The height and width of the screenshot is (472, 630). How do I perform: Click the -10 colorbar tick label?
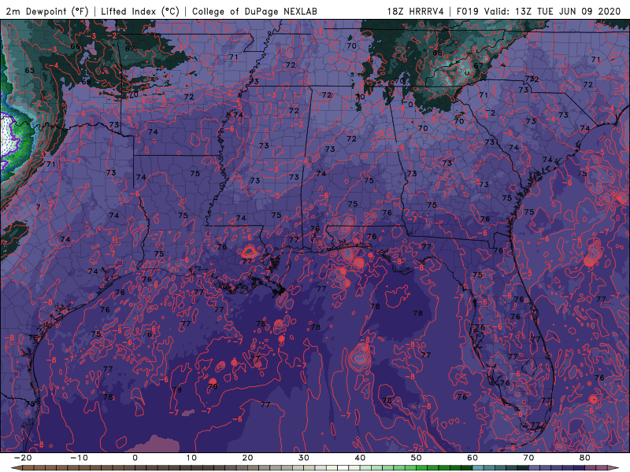coord(80,458)
